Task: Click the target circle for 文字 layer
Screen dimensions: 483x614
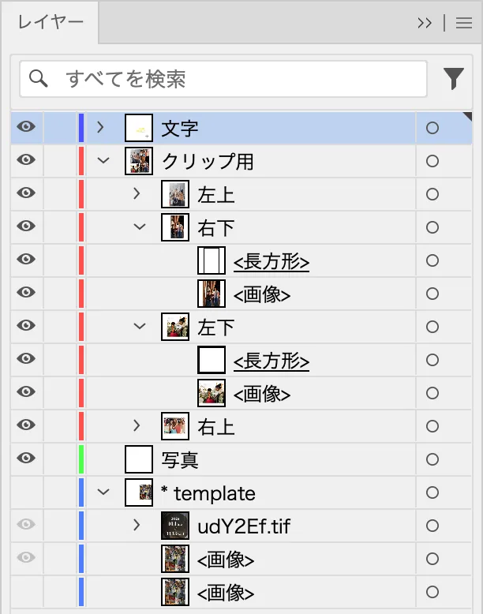Action: pos(432,128)
